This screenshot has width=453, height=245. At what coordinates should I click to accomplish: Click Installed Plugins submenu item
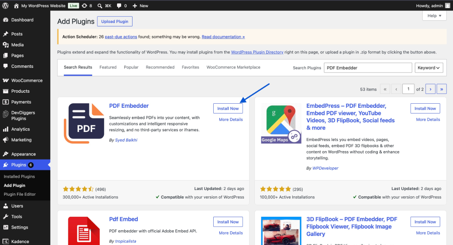tap(19, 176)
